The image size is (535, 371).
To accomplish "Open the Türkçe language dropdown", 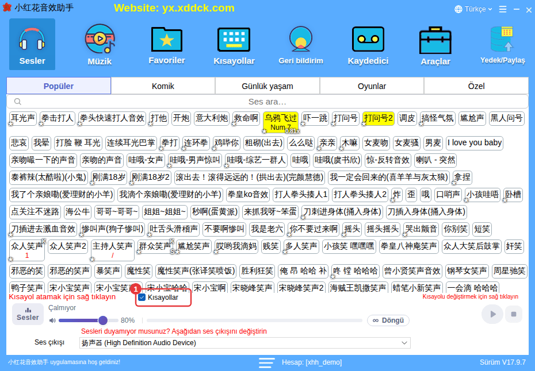I will (x=473, y=9).
